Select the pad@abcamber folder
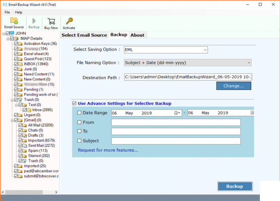This screenshot has width=280, height=201. pos(41,171)
